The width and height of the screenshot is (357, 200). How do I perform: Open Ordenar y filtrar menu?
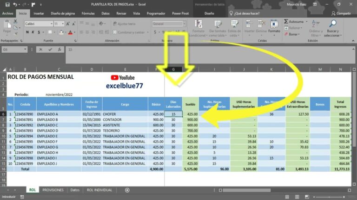click(316, 28)
